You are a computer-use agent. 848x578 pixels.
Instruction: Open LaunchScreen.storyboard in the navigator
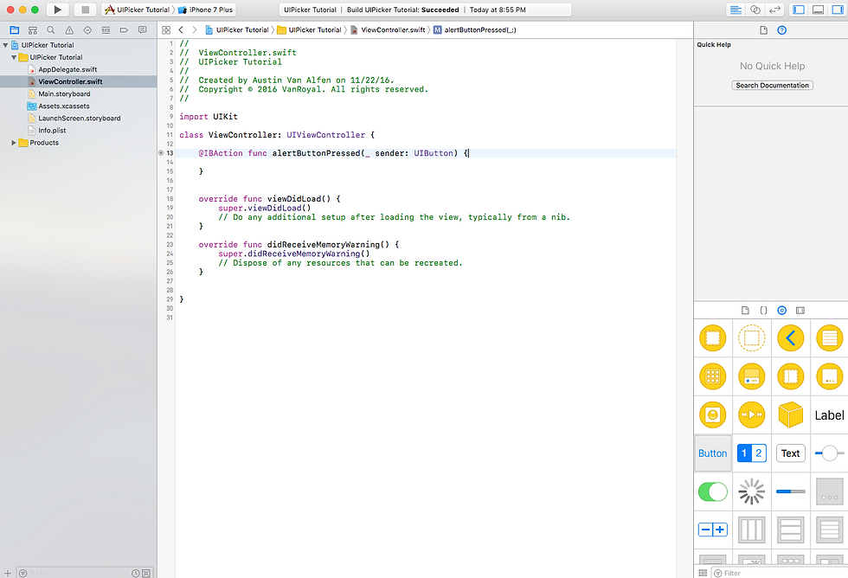coord(80,119)
